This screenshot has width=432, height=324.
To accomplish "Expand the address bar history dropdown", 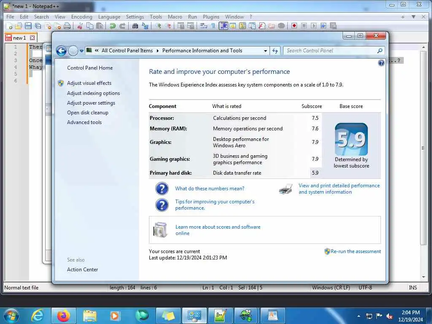I will [265, 51].
